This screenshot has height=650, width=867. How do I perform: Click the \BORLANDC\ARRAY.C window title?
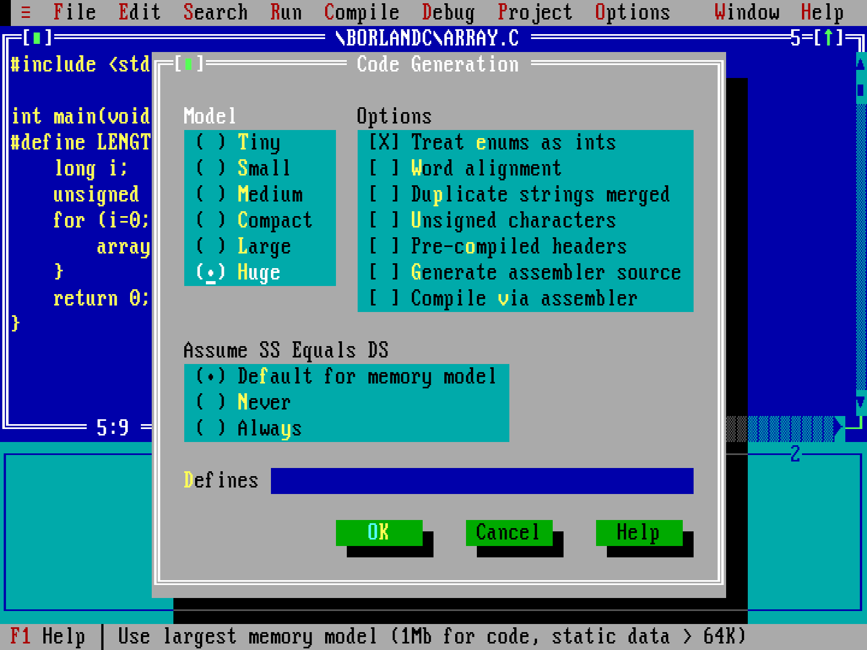[427, 38]
